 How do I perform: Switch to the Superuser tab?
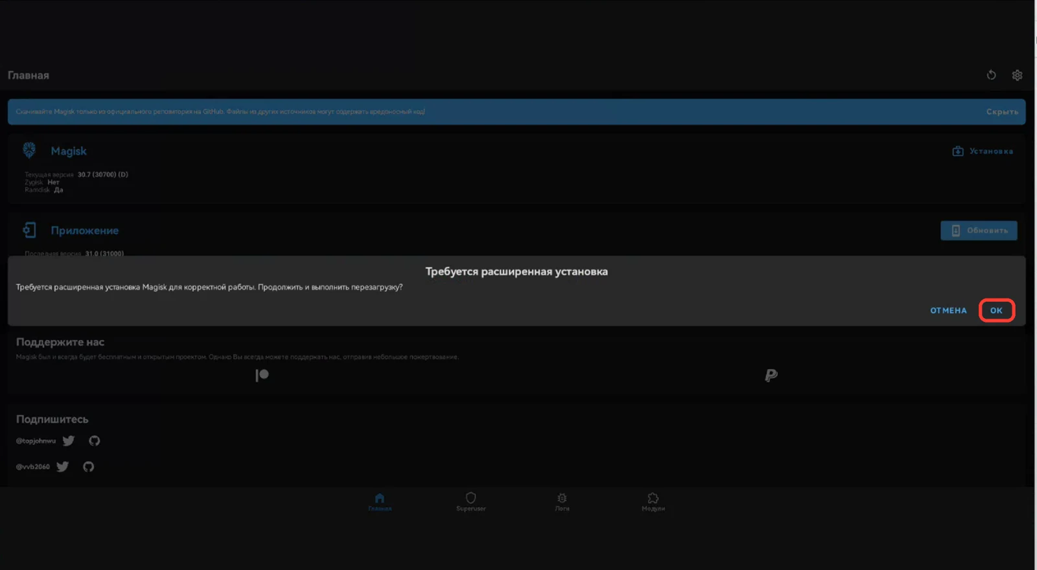click(471, 501)
